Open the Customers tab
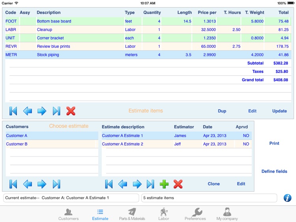Screen dimensions: 296x222 (68, 214)
